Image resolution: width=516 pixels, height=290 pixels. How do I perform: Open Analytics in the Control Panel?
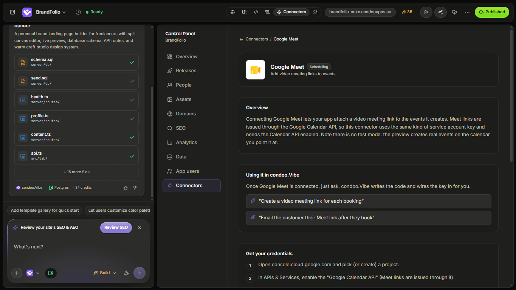pos(192,143)
